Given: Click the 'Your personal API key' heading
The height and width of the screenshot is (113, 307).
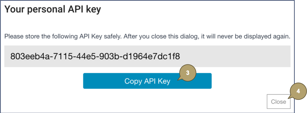Looking at the screenshot, I should pos(53,10).
